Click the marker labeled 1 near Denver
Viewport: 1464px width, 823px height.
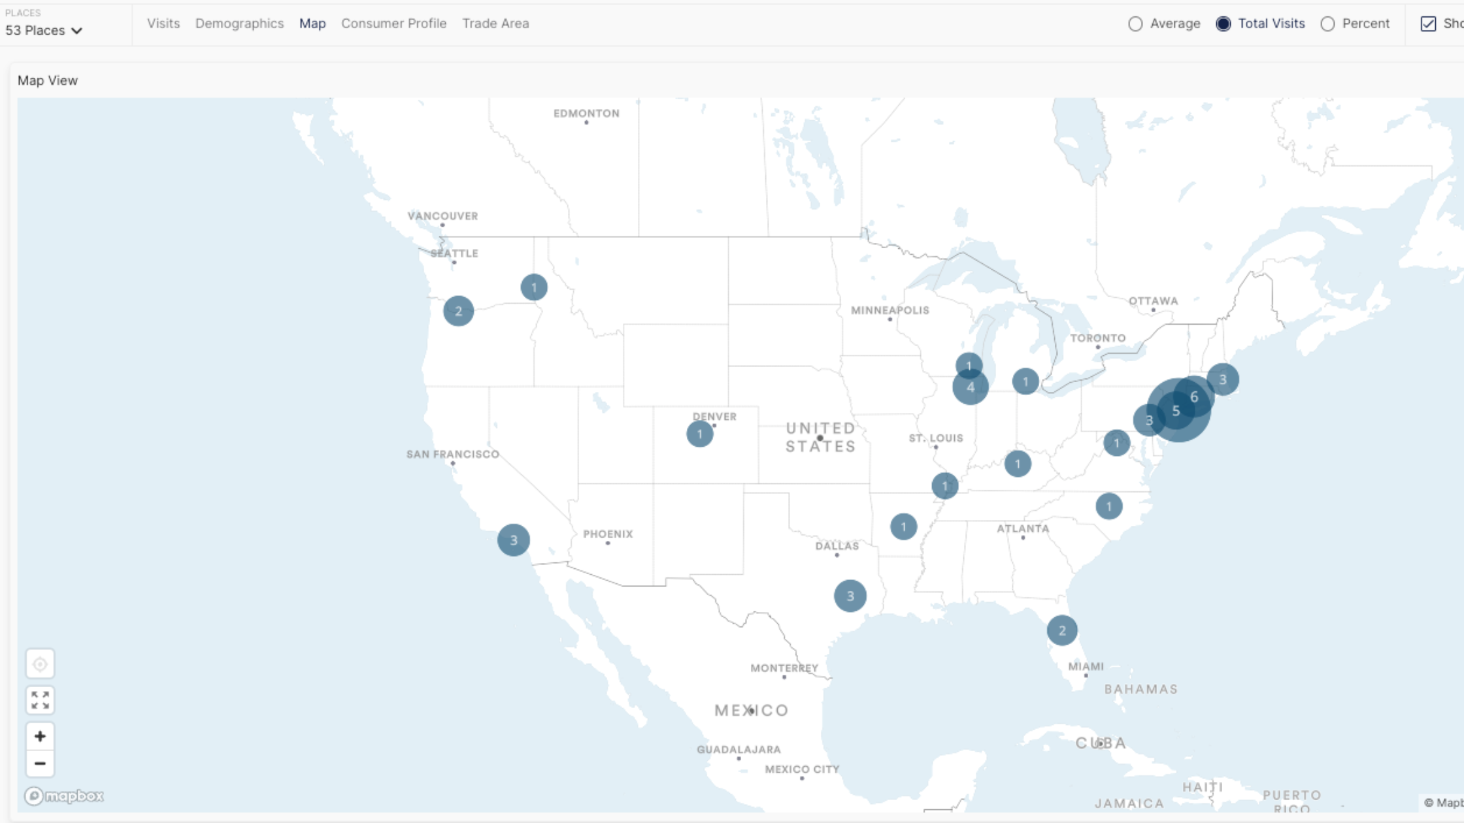[699, 434]
